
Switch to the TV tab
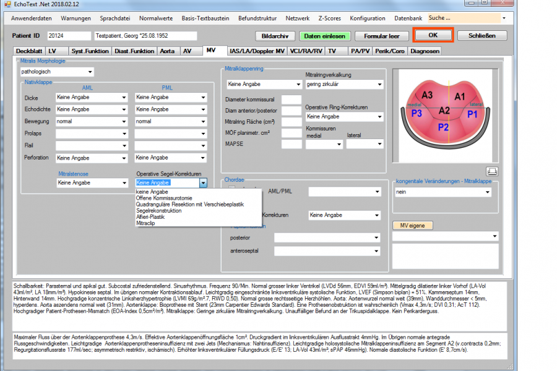[336, 51]
